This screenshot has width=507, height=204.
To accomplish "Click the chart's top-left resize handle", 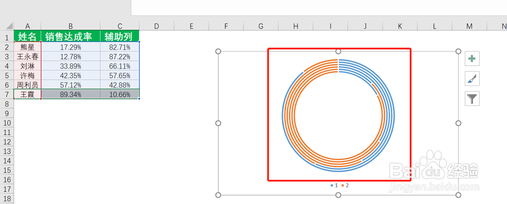I will coord(218,52).
